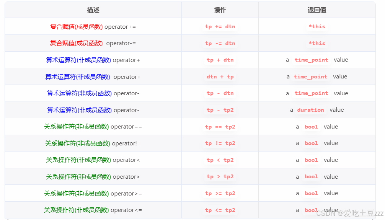Click the operator+ description in the tp + dtn row
Image resolution: width=385 pixels, height=220 pixels.
pos(93,60)
